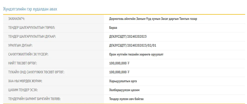Click the label "САНХҮҮЖИЛТИЙН ЭХ ҮҮСВЭР:"

tap(28, 54)
